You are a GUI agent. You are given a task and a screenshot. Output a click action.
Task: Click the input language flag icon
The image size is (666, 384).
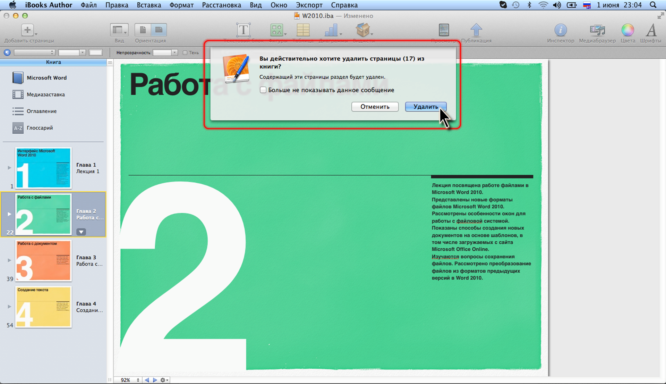coord(587,5)
